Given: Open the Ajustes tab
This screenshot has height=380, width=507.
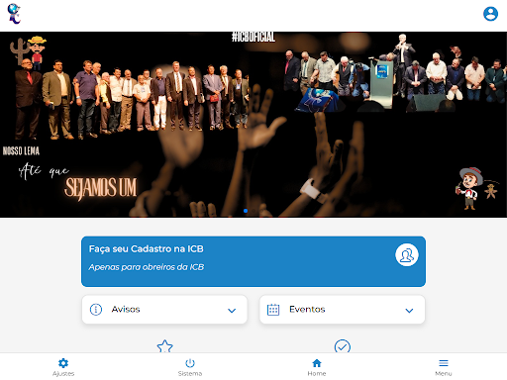Looking at the screenshot, I should [63, 367].
